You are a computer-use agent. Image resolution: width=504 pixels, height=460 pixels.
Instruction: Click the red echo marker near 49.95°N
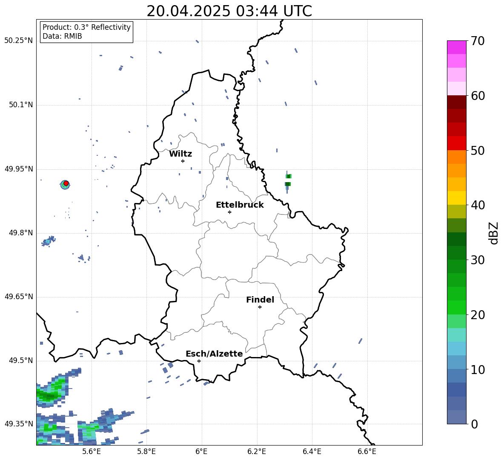click(x=66, y=183)
